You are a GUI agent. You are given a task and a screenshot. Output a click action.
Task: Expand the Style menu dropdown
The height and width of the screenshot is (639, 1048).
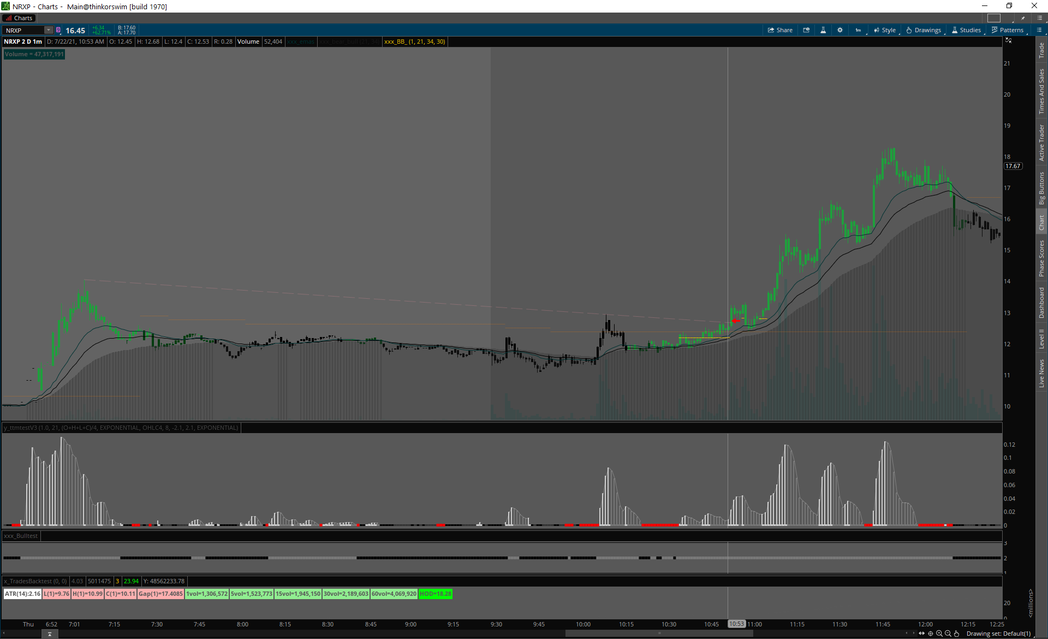pos(885,30)
